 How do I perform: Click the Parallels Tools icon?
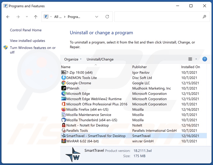pyautogui.click(x=64, y=130)
